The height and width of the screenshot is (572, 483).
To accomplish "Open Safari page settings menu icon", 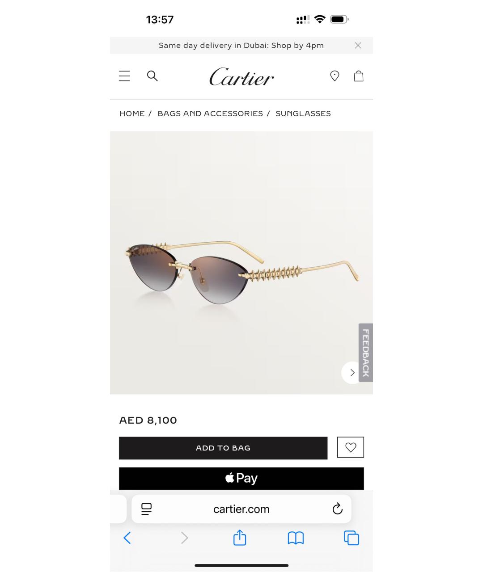I will tap(146, 509).
